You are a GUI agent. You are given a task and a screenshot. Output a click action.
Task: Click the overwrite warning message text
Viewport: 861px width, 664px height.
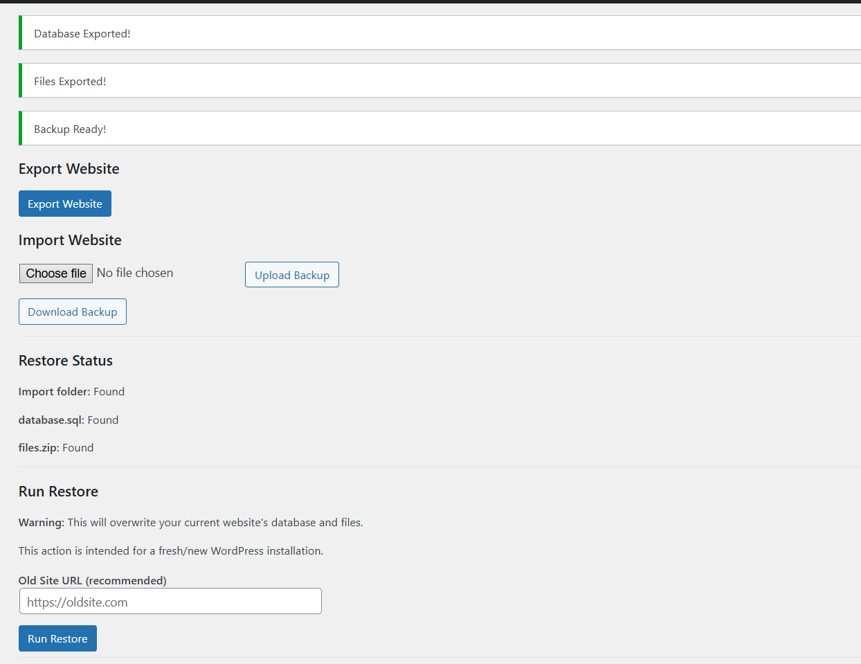click(x=190, y=522)
